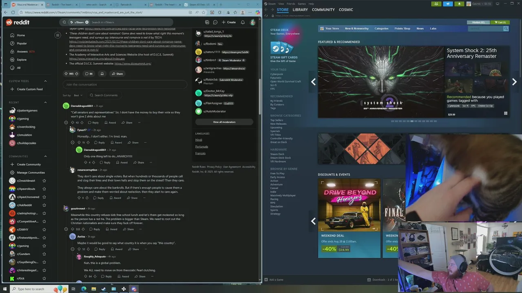This screenshot has height=293, width=522.
Task: Show previous featured game with left arrow
Action: pyautogui.click(x=313, y=82)
